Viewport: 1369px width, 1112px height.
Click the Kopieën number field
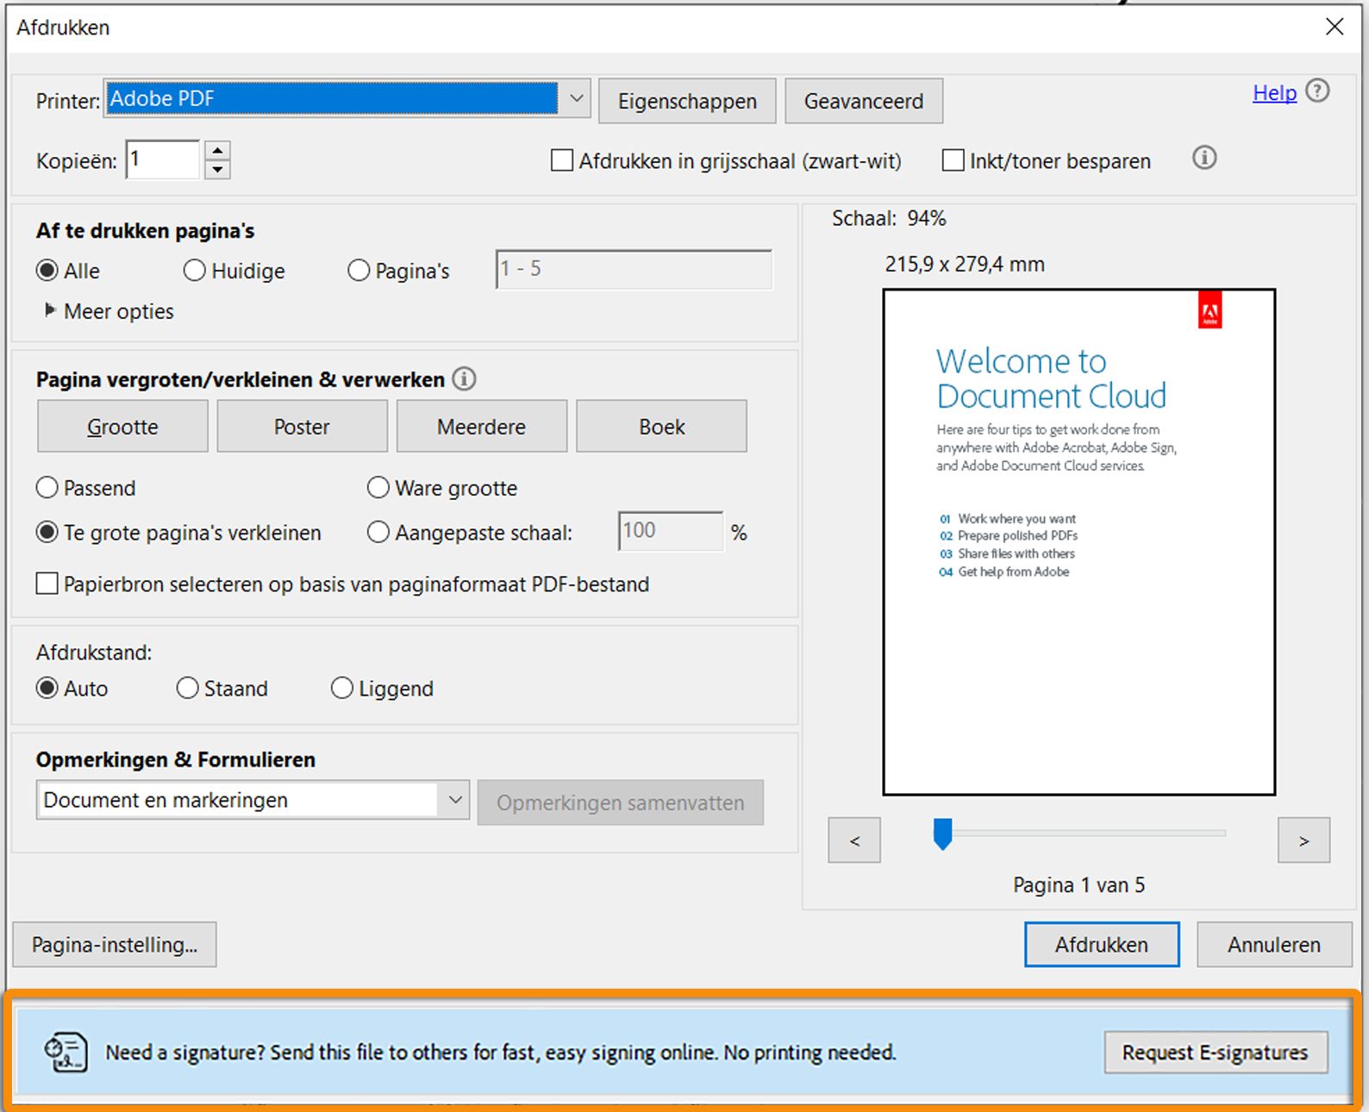(x=163, y=159)
